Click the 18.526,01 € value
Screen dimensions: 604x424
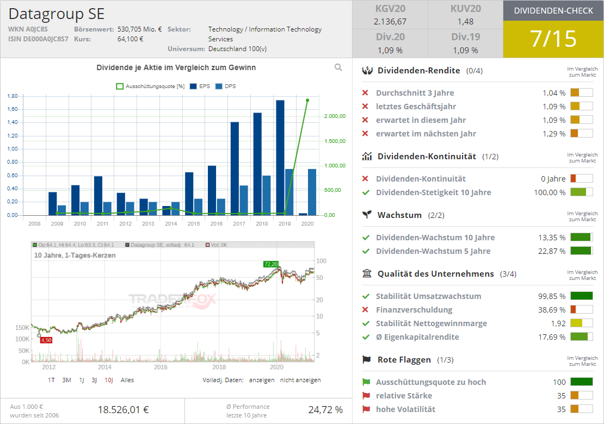pos(124,410)
